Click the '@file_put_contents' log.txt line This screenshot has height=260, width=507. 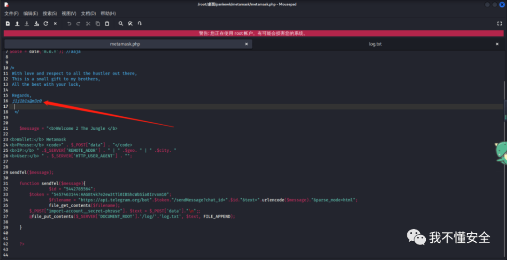pos(132,216)
